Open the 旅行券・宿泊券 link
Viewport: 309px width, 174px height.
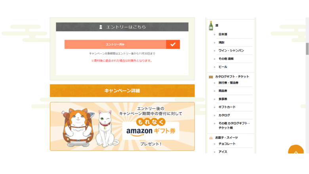coord(229,83)
